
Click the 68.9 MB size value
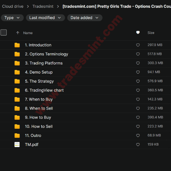(154, 135)
